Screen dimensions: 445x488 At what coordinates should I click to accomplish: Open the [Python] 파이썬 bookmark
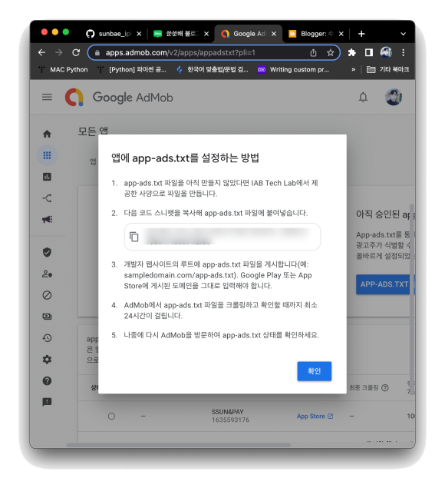(132, 69)
